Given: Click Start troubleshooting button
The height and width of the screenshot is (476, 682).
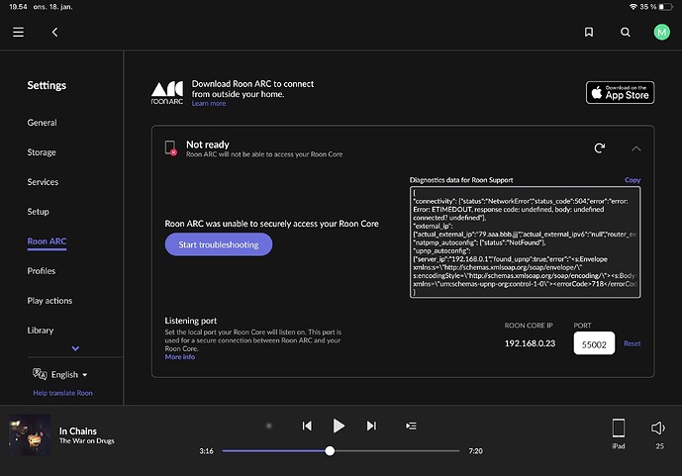Looking at the screenshot, I should 219,244.
